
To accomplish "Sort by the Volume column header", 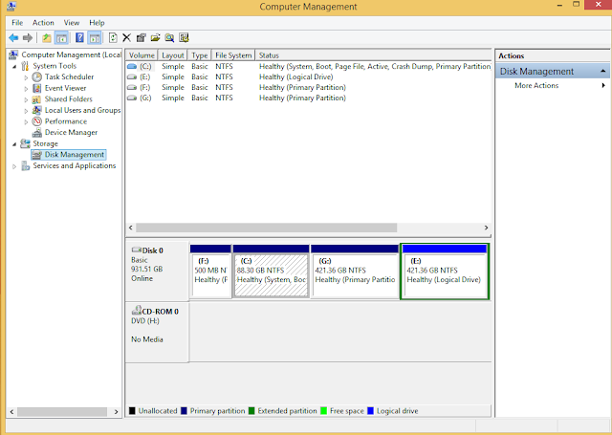I will pyautogui.click(x=142, y=55).
